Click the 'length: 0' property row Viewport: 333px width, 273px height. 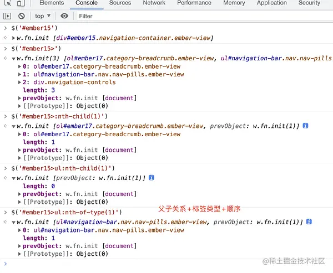(39, 186)
